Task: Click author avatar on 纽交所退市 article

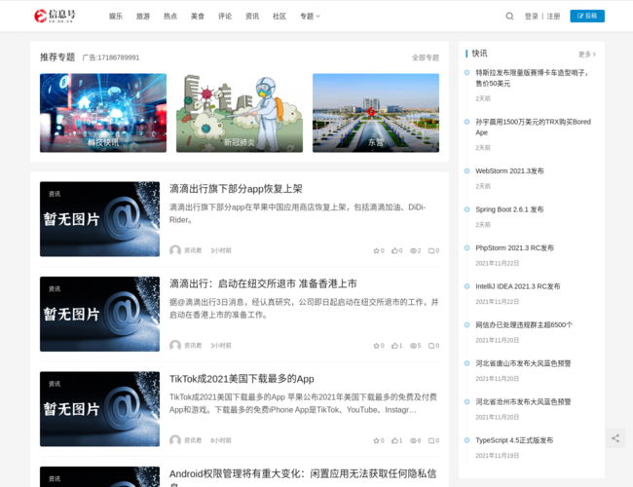Action: pyautogui.click(x=174, y=345)
